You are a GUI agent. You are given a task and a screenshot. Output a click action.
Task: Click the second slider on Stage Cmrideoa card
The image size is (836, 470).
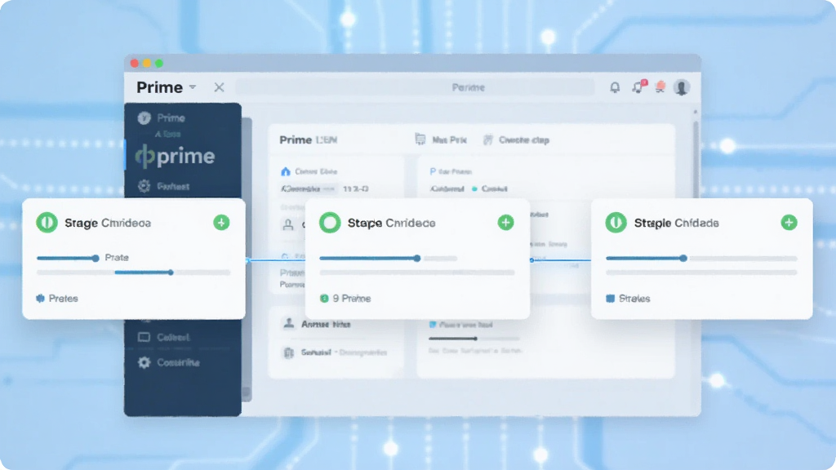coord(133,273)
